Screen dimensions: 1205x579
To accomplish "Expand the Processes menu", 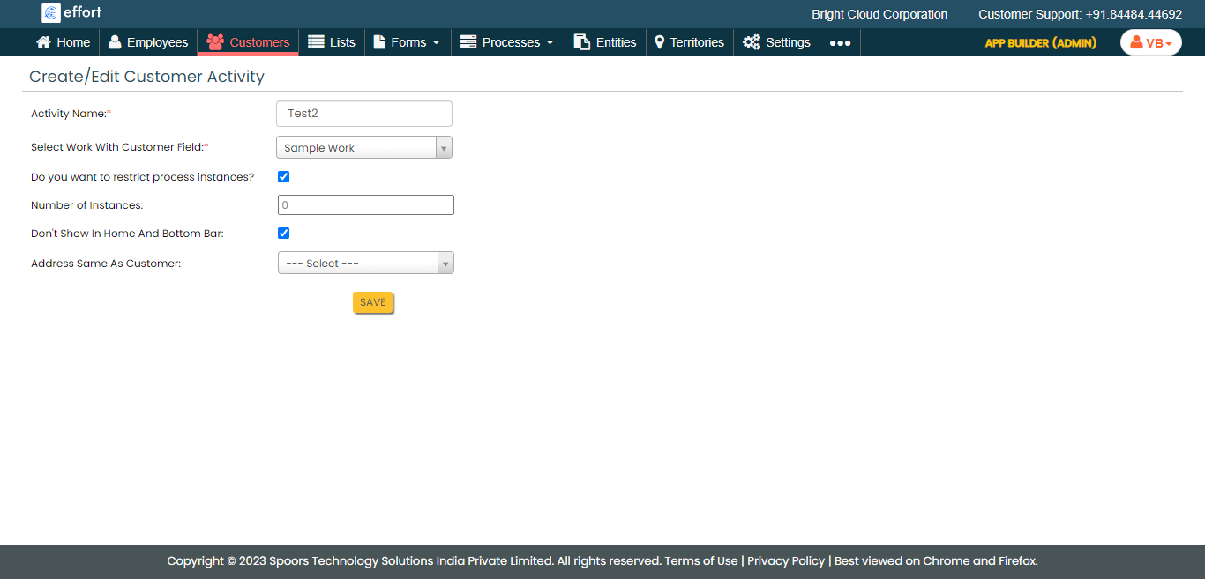I will click(507, 42).
